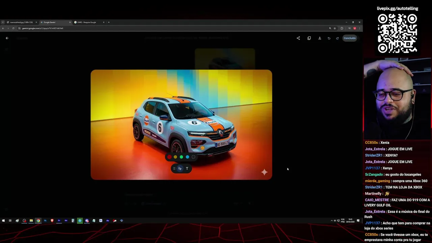This screenshot has width=432, height=243.
Task: Pick the yellow pen color
Action: (175, 157)
